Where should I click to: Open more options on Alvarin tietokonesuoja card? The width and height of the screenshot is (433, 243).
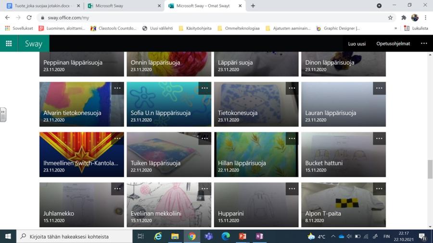click(x=117, y=88)
